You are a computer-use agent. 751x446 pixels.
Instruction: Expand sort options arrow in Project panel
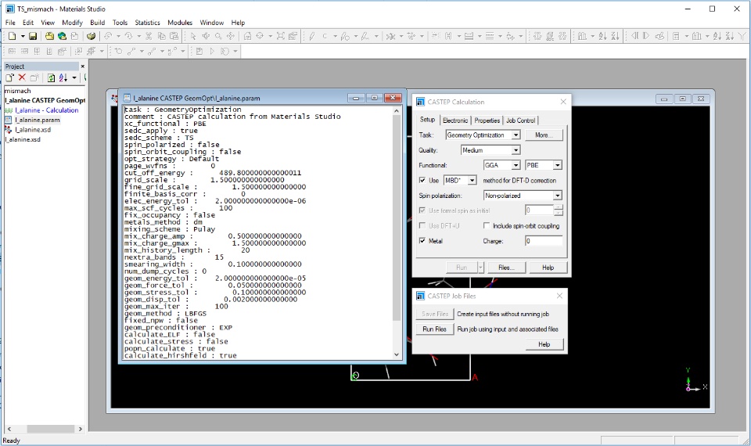[74, 77]
